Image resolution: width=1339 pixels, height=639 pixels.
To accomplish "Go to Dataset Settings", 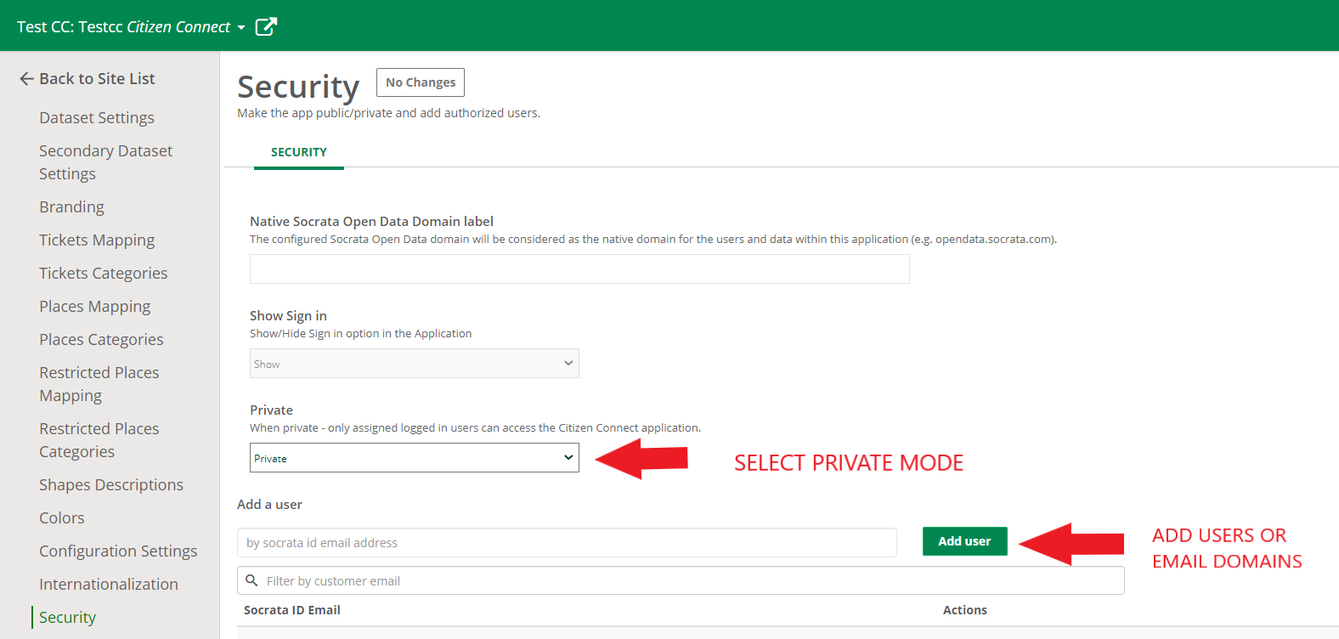I will coord(97,118).
